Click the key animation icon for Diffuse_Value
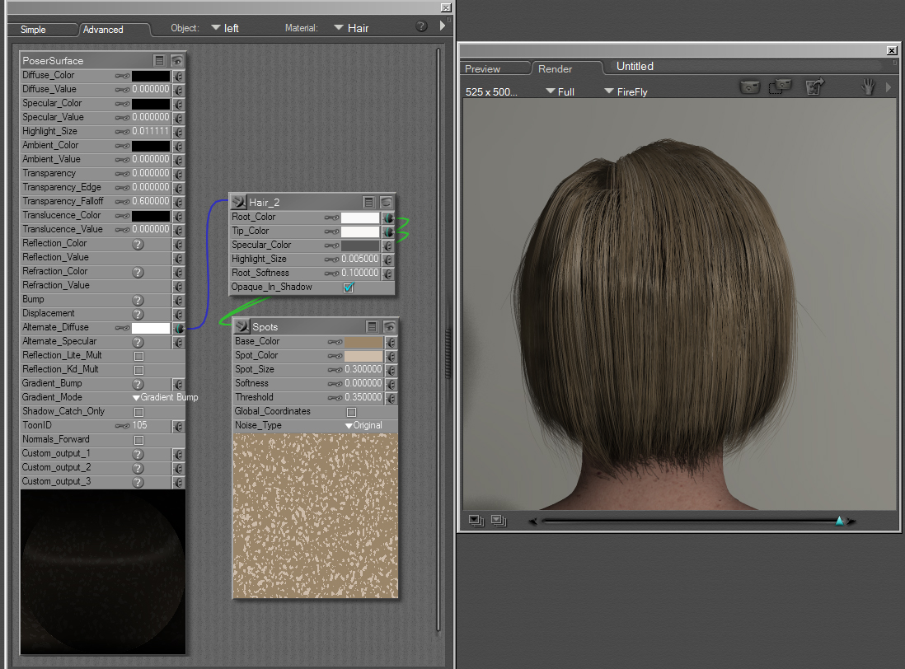This screenshot has height=669, width=905. [122, 89]
